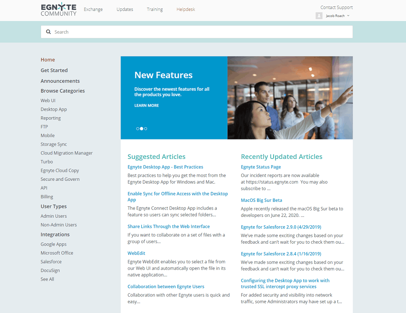Open the FTP category
The image size is (406, 313).
tap(44, 127)
